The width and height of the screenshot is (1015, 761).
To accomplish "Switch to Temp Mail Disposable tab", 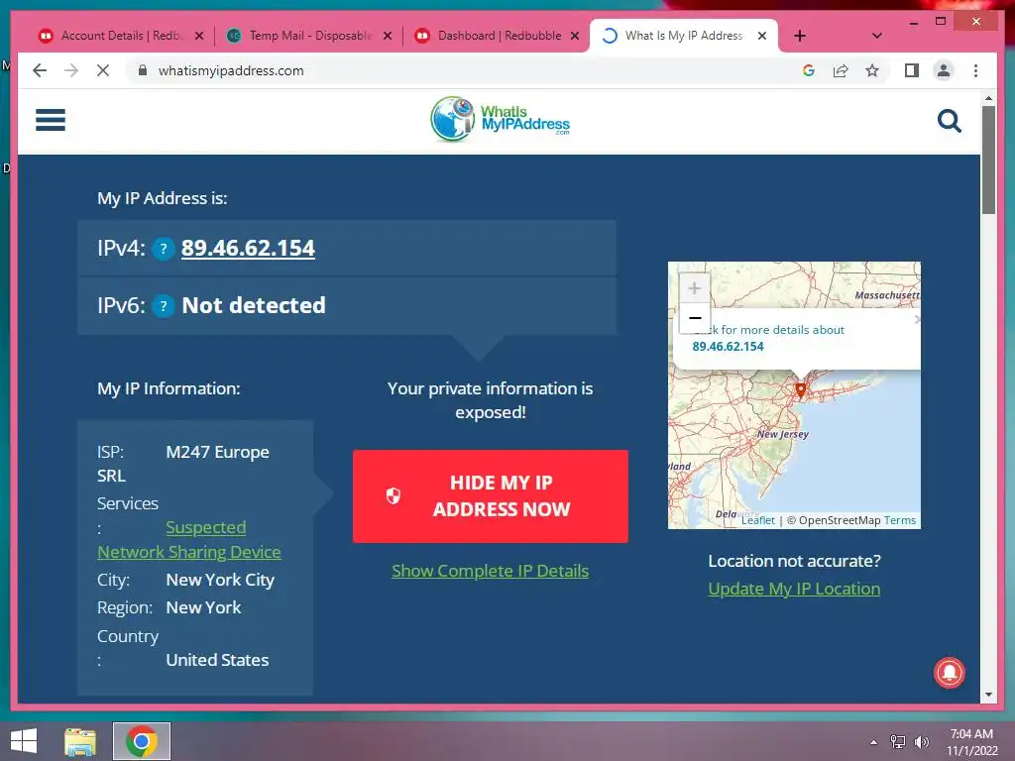I will click(309, 36).
